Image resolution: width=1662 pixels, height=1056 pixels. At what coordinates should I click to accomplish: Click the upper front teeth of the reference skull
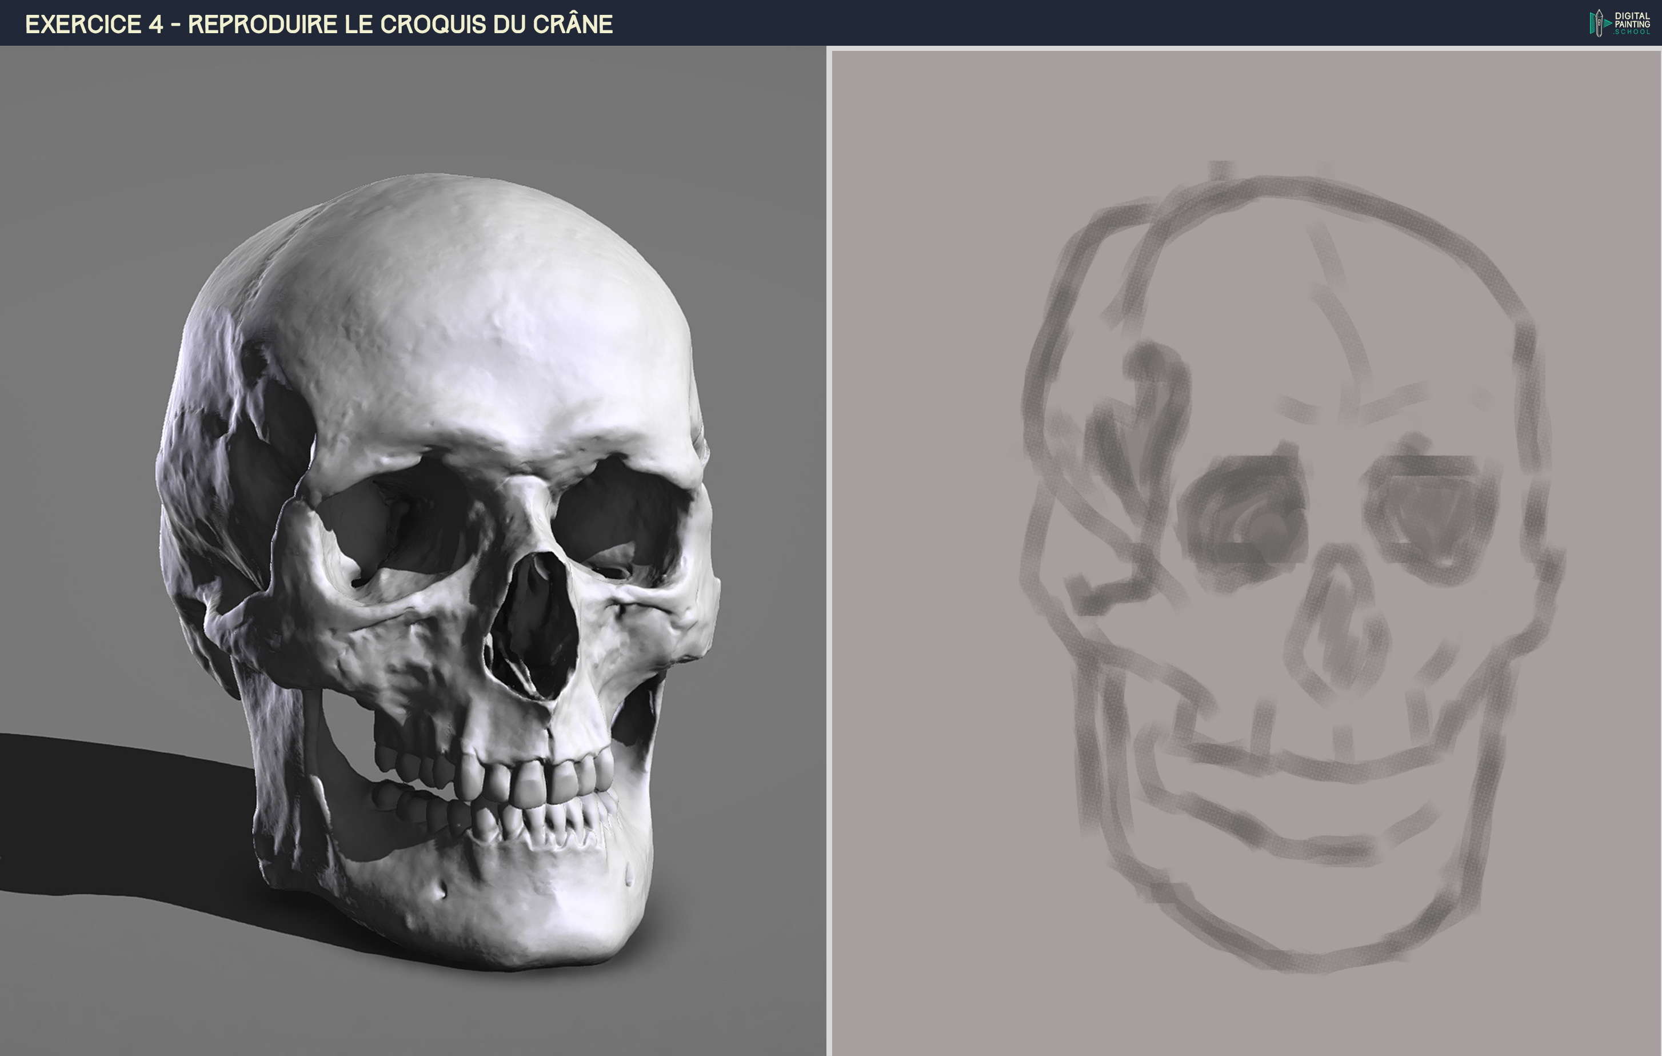click(x=532, y=780)
